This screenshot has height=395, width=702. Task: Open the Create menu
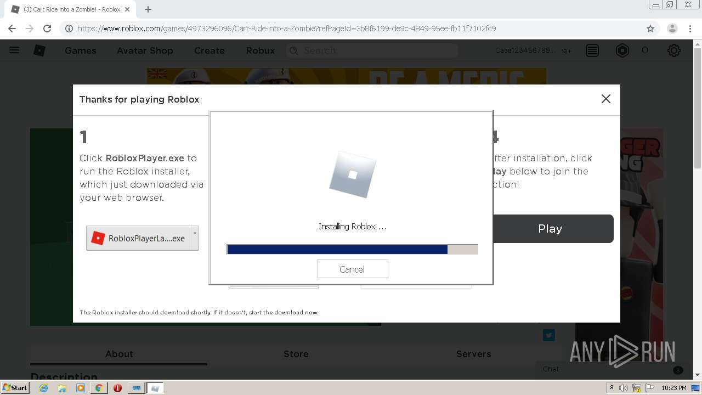(x=210, y=50)
